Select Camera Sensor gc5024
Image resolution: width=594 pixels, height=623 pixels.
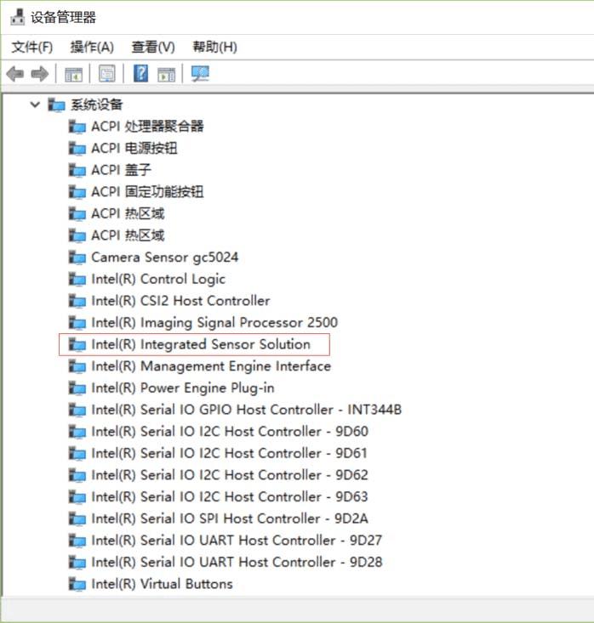[165, 258]
